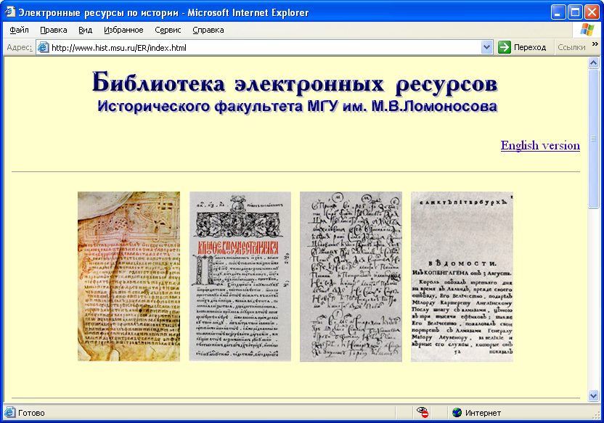Open the Ссылки links toolbar
Viewport: 604px width, 423px height.
571,47
